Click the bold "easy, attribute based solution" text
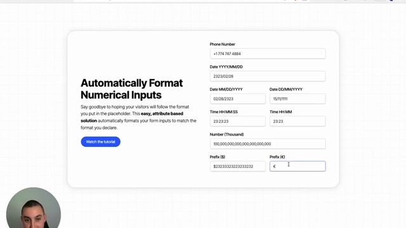The image size is (406, 228). click(132, 117)
